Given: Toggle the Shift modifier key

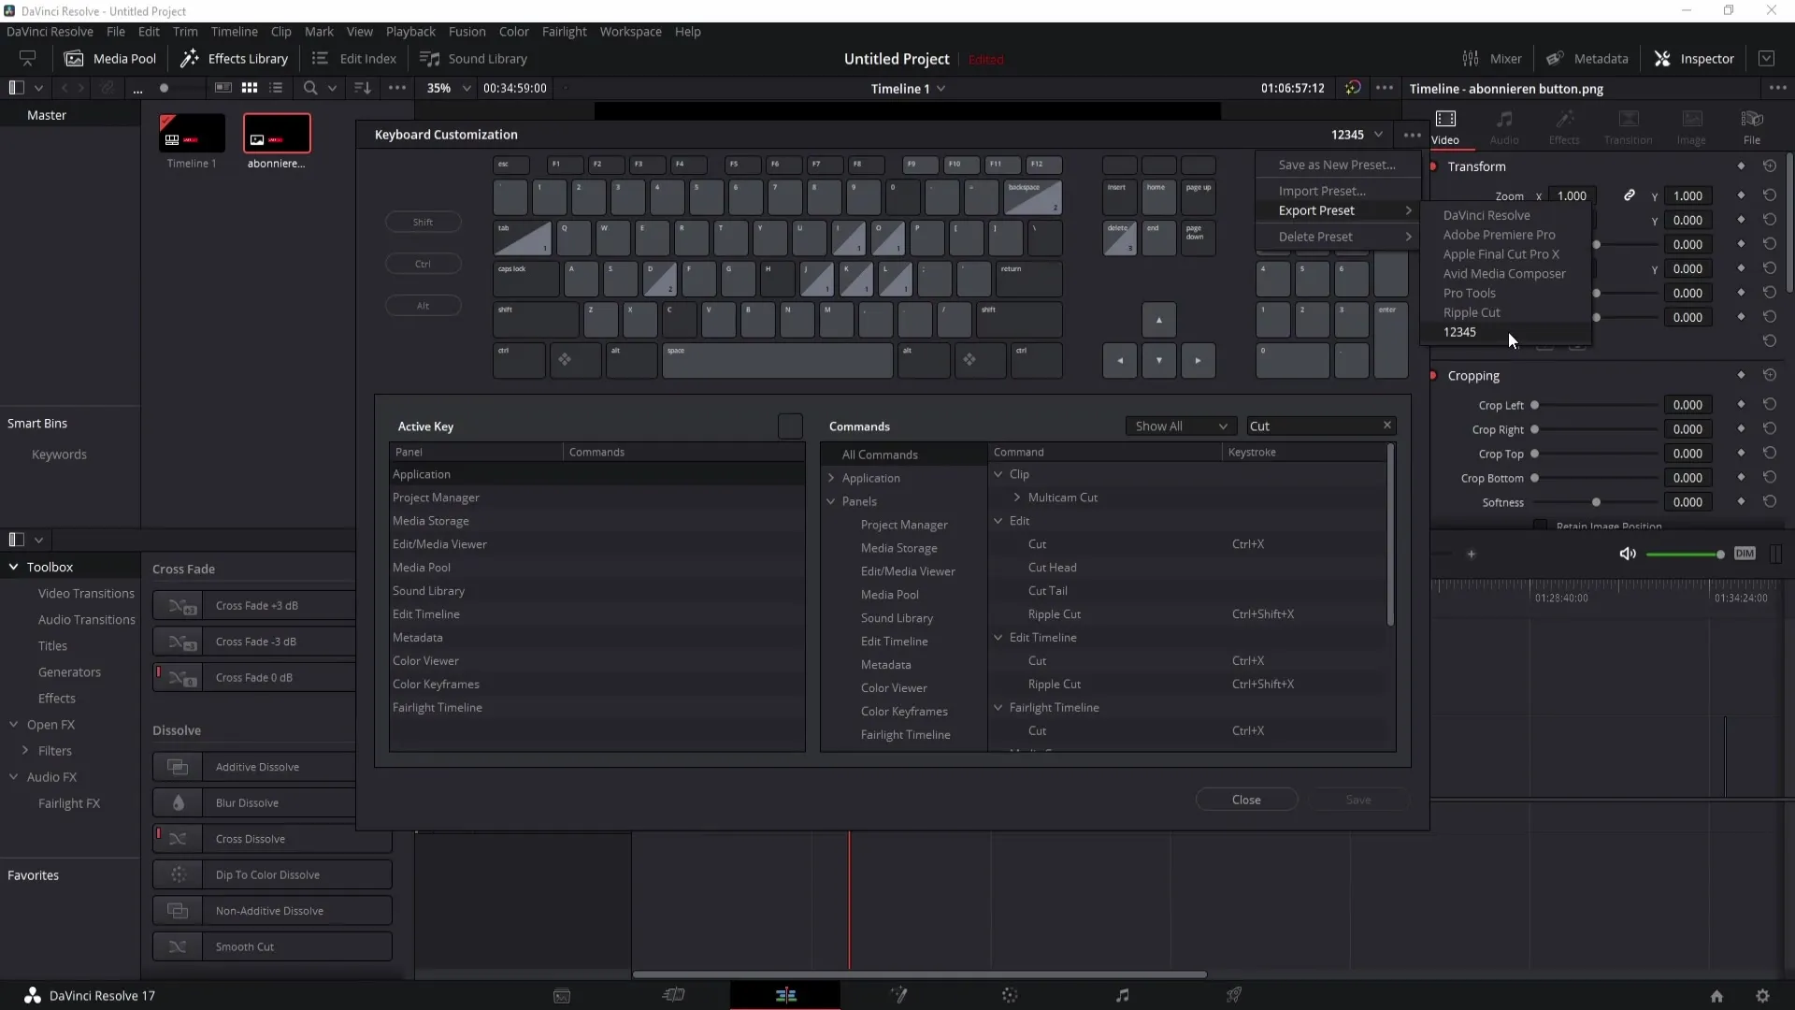Looking at the screenshot, I should 423,223.
